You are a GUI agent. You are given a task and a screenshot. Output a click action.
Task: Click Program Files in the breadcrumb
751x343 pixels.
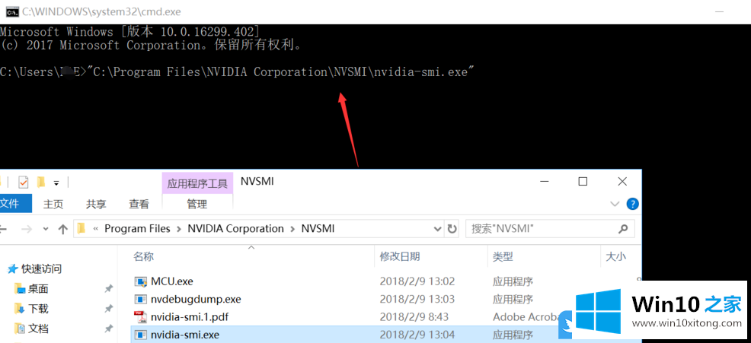click(x=137, y=229)
